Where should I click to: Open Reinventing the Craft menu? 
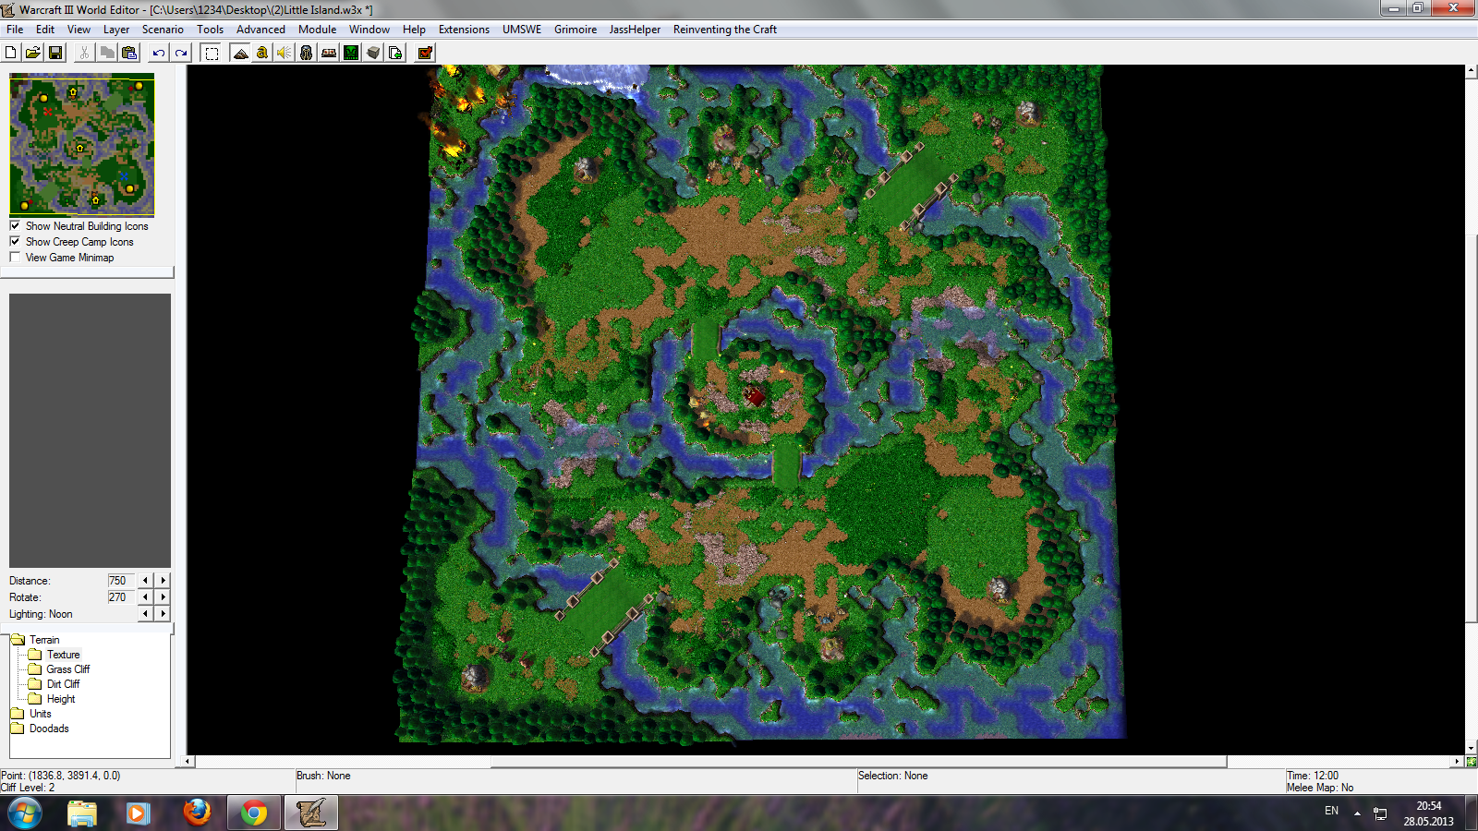pyautogui.click(x=725, y=30)
